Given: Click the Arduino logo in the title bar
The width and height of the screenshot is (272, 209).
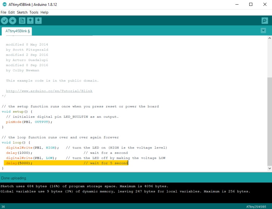Looking at the screenshot, I should (x=5, y=4).
